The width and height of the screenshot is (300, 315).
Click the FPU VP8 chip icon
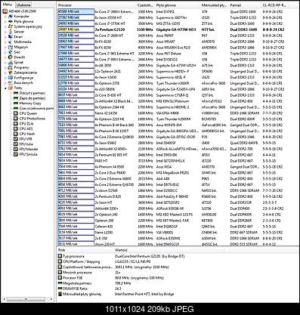pyautogui.click(x=16, y=139)
